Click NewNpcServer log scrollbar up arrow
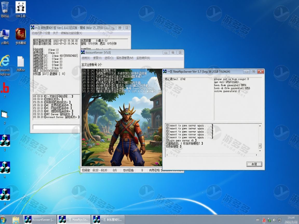 pos(260,126)
